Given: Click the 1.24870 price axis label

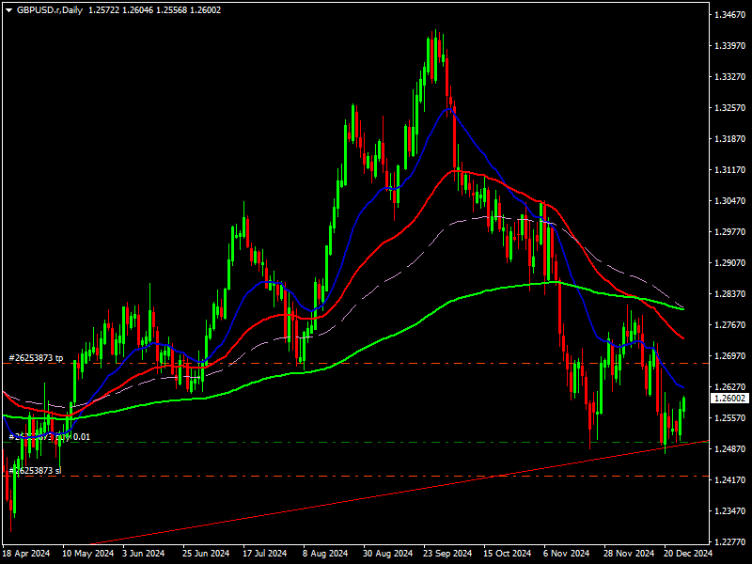Looking at the screenshot, I should pos(729,449).
